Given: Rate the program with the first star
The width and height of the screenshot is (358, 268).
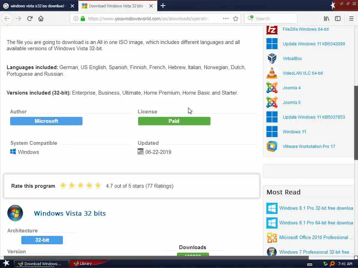Looking at the screenshot, I should click(63, 186).
